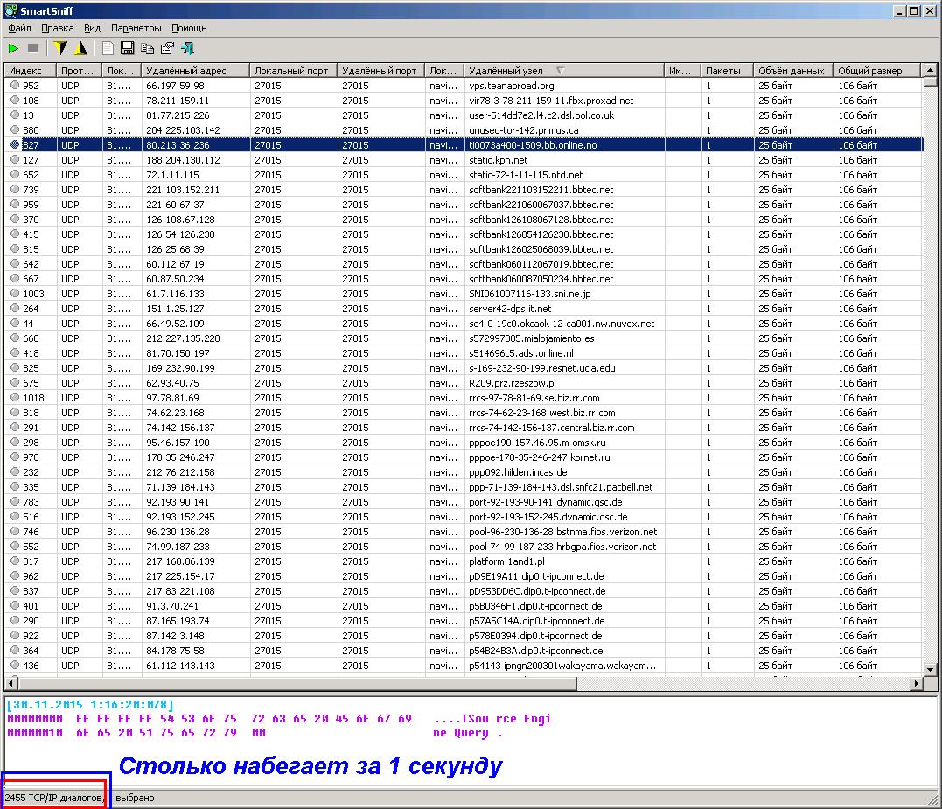The width and height of the screenshot is (942, 809).
Task: Select row with host pool-74-99-187-233.hrbgpa.fios.verizon.net
Action: [x=464, y=547]
